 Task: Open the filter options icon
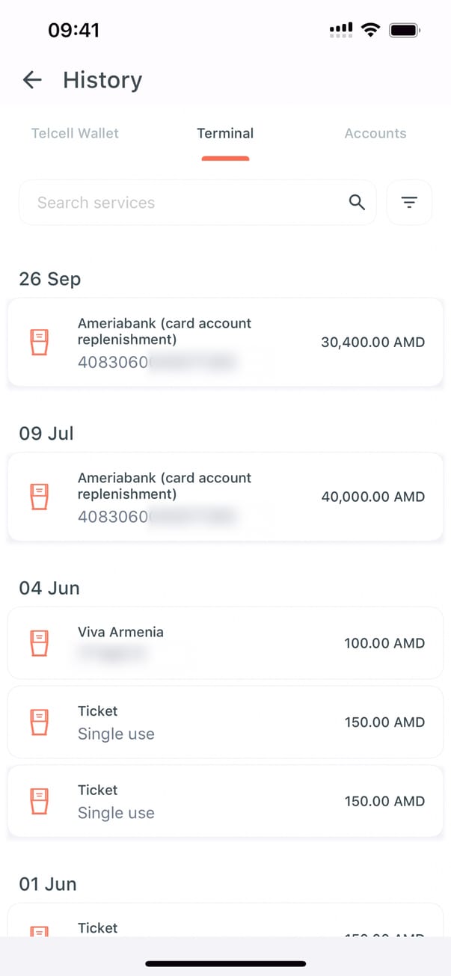click(409, 202)
